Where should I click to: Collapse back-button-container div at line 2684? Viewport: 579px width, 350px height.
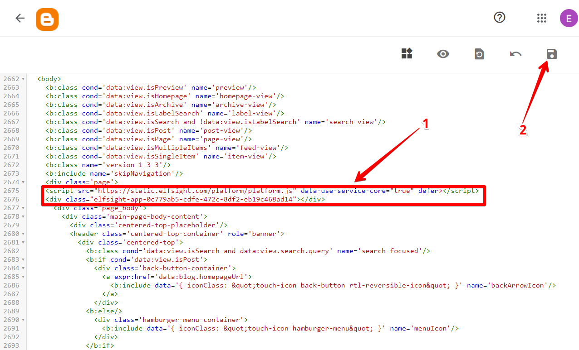pyautogui.click(x=23, y=268)
